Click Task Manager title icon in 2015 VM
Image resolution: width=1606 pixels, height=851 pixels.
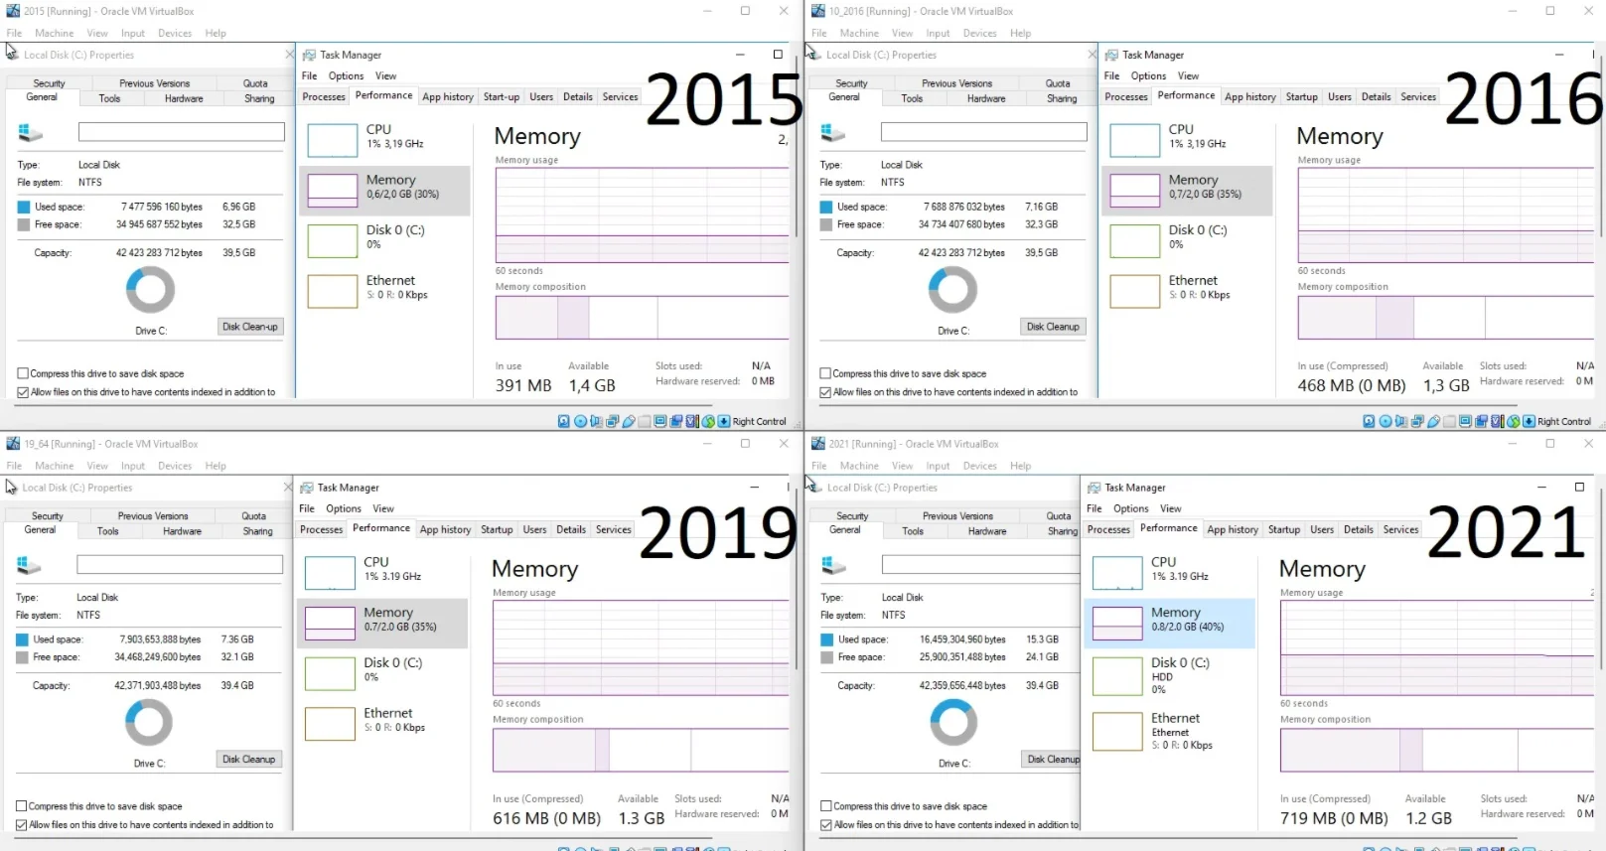pos(309,55)
